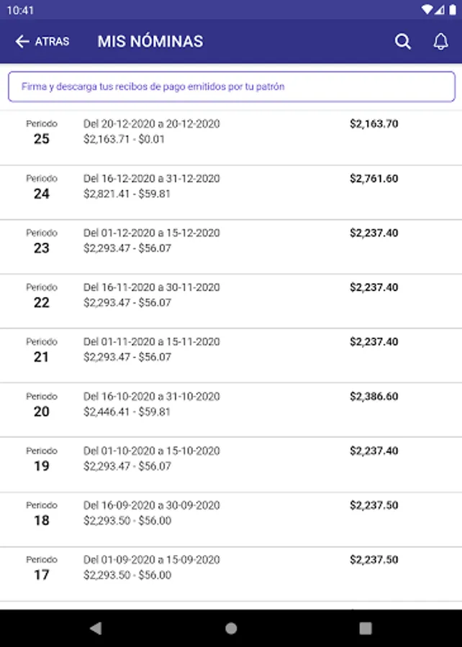Image resolution: width=462 pixels, height=647 pixels.
Task: Open Periodo 24 payroll entry
Action: pos(230,186)
